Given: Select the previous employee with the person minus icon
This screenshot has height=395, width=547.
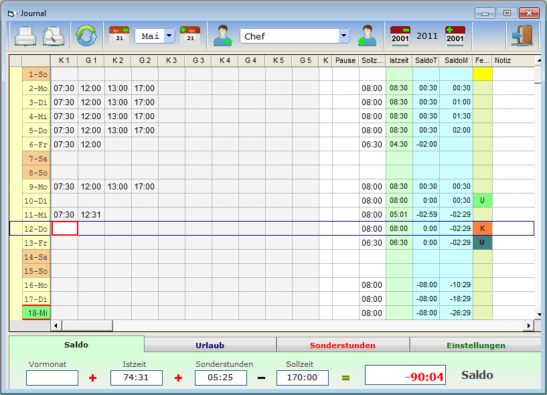Looking at the screenshot, I should 223,35.
